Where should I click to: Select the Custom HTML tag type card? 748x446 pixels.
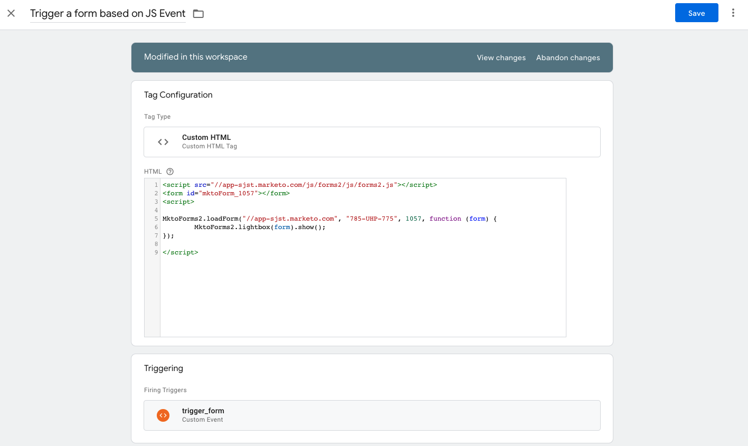click(x=372, y=142)
